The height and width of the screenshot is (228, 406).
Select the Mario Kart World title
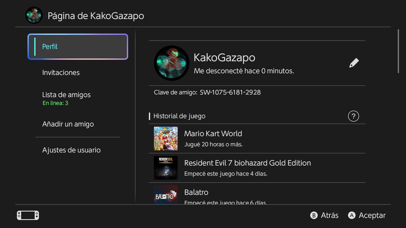coord(213,133)
